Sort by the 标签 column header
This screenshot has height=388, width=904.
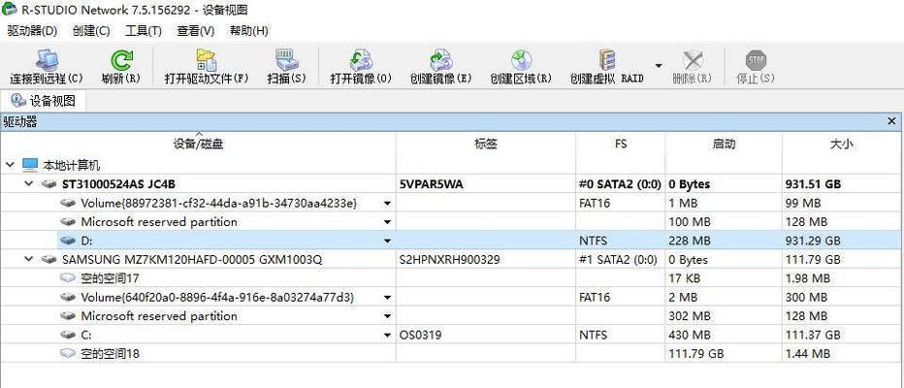coord(486,145)
